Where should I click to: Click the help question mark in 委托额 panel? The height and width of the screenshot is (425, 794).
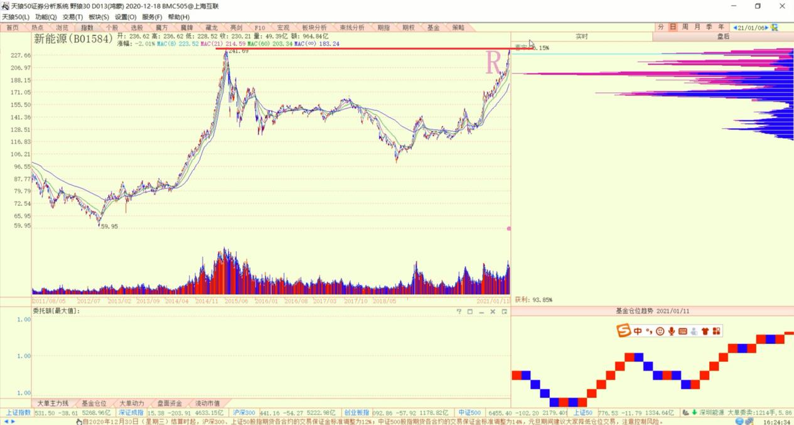pyautogui.click(x=459, y=311)
